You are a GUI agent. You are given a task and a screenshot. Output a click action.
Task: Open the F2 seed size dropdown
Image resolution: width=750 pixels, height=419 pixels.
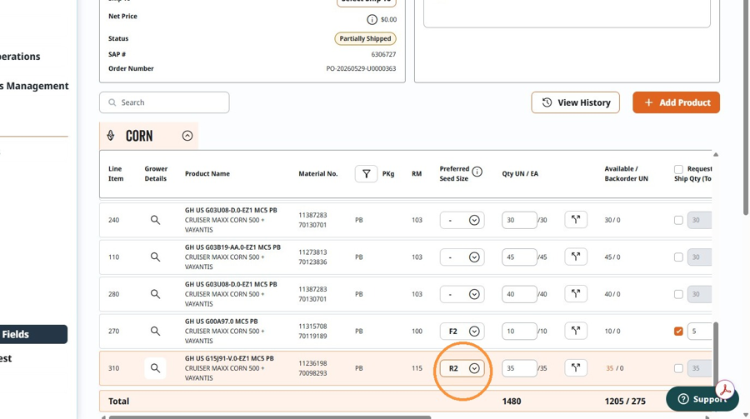pos(462,331)
